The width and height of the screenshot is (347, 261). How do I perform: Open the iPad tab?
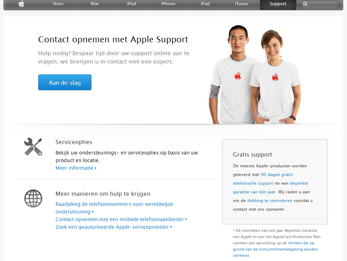[205, 4]
